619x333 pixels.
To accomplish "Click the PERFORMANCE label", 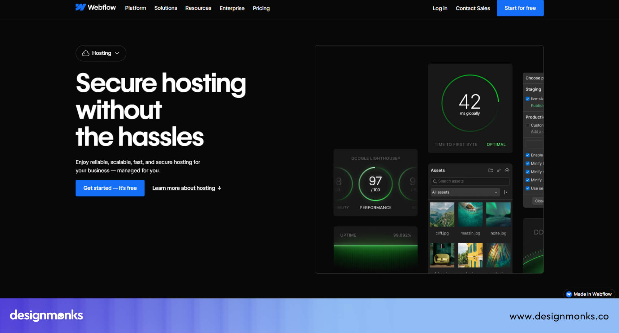I will click(375, 208).
